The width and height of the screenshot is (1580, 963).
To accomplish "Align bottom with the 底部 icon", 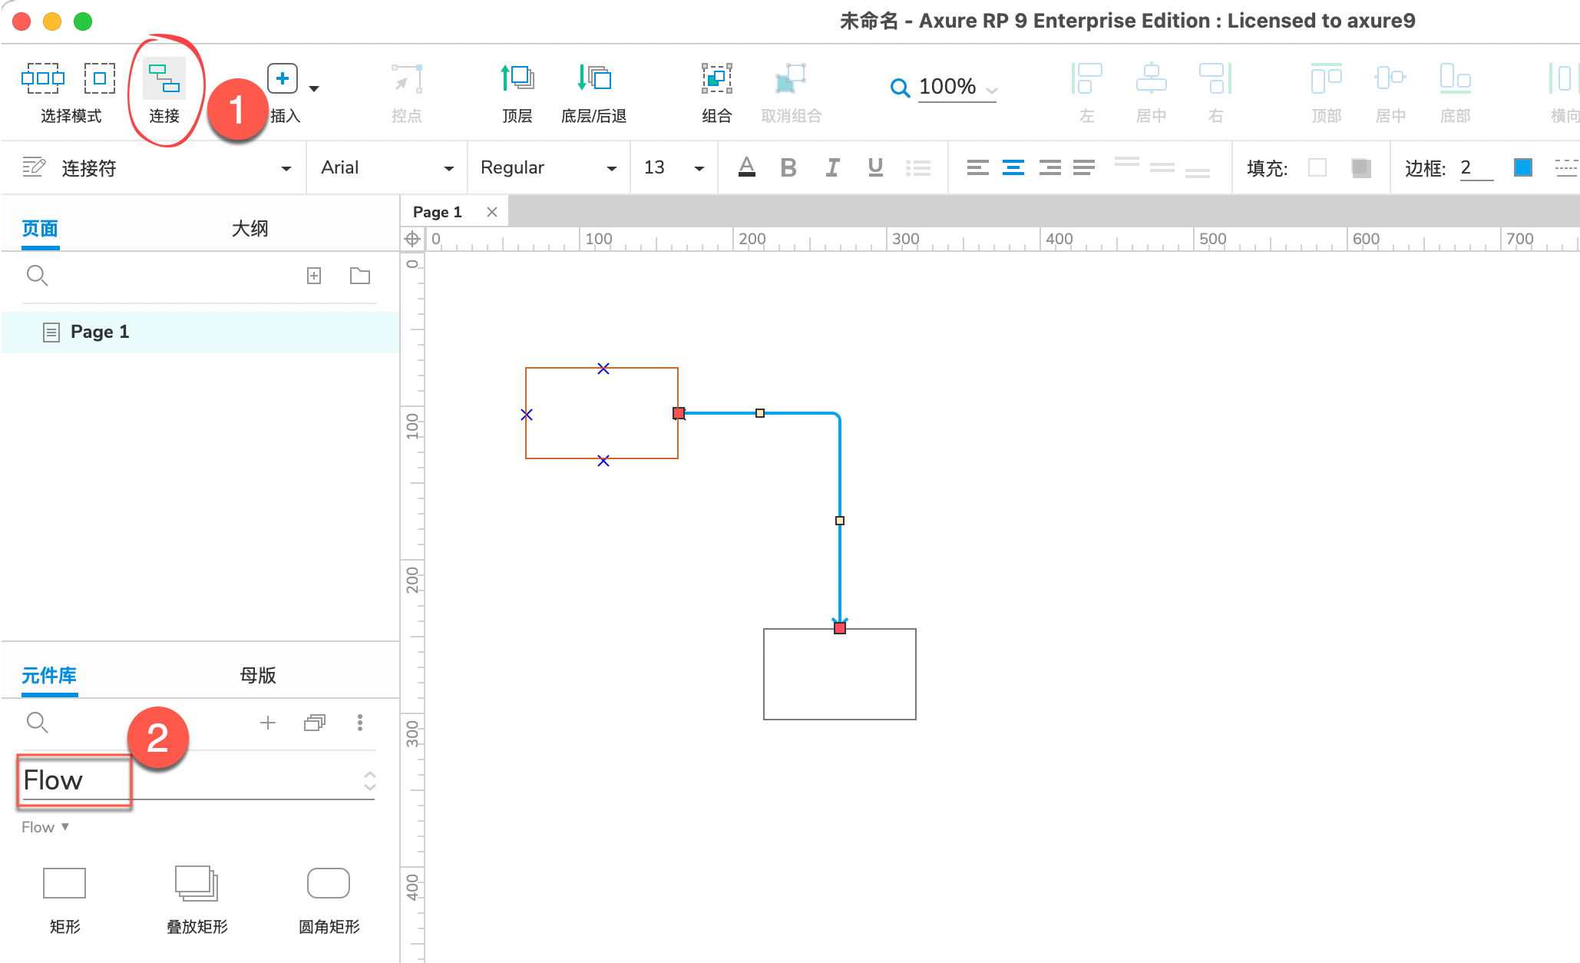I will pyautogui.click(x=1455, y=78).
